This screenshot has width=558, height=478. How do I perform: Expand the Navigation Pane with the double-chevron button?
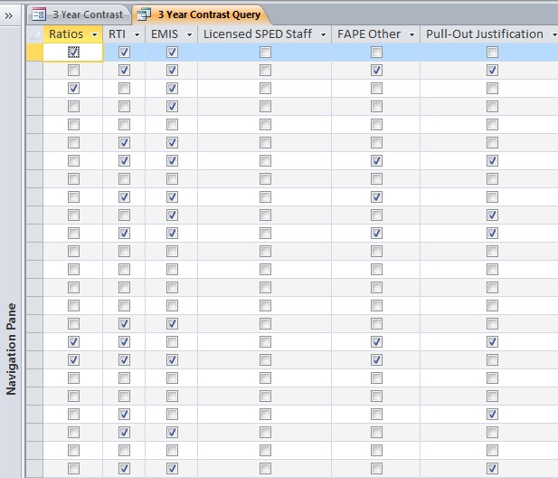coord(9,15)
